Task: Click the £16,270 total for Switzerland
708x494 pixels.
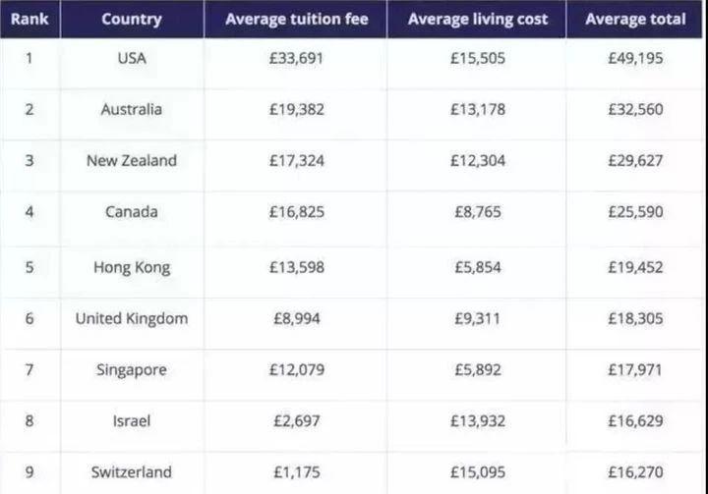Action: tap(635, 471)
